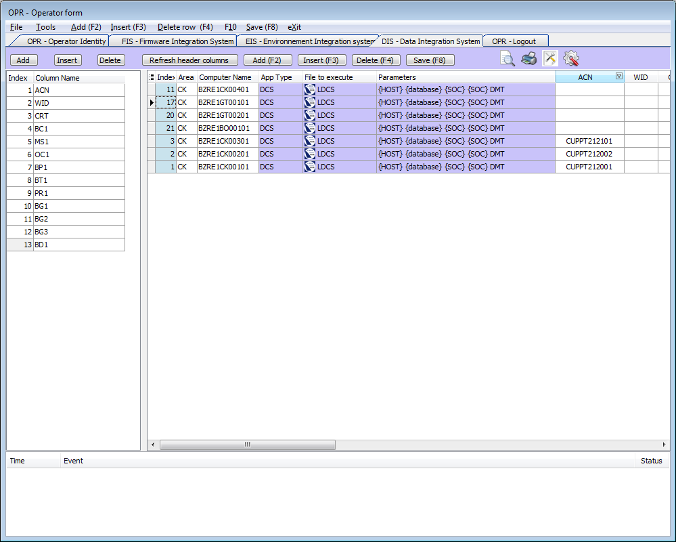Click the Delete (F4) toolbar button
The image size is (676, 542).
[376, 60]
